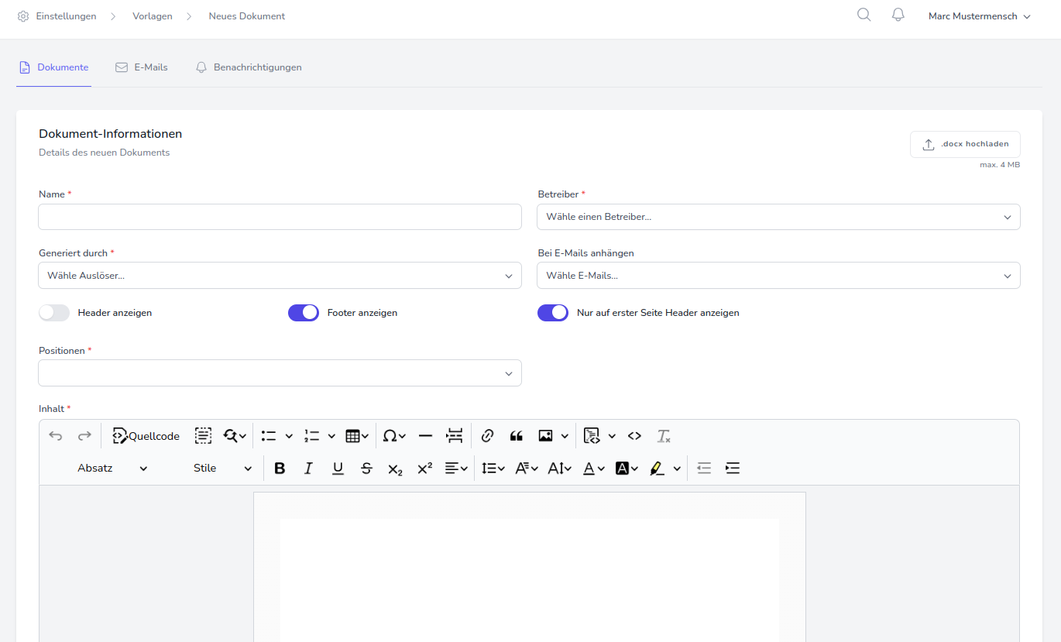Toggle Nur auf erster Seite Header anzeigen

click(553, 313)
